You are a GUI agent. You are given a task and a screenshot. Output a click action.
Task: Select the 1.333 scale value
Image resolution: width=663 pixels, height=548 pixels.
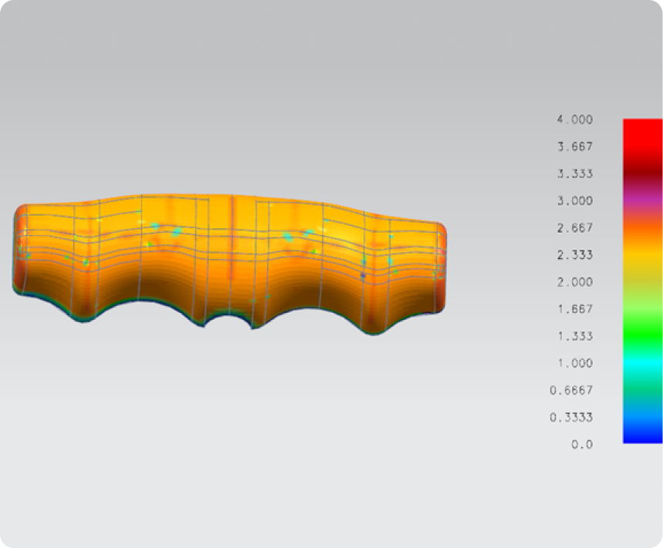(574, 336)
